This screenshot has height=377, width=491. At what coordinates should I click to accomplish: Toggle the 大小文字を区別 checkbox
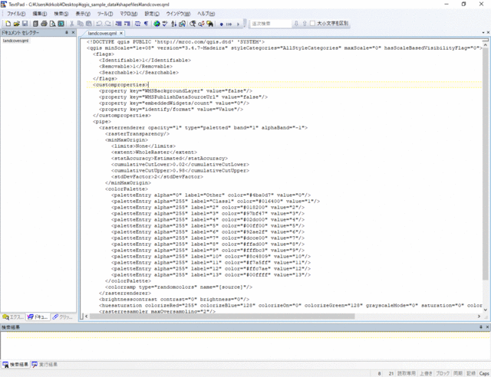point(312,23)
